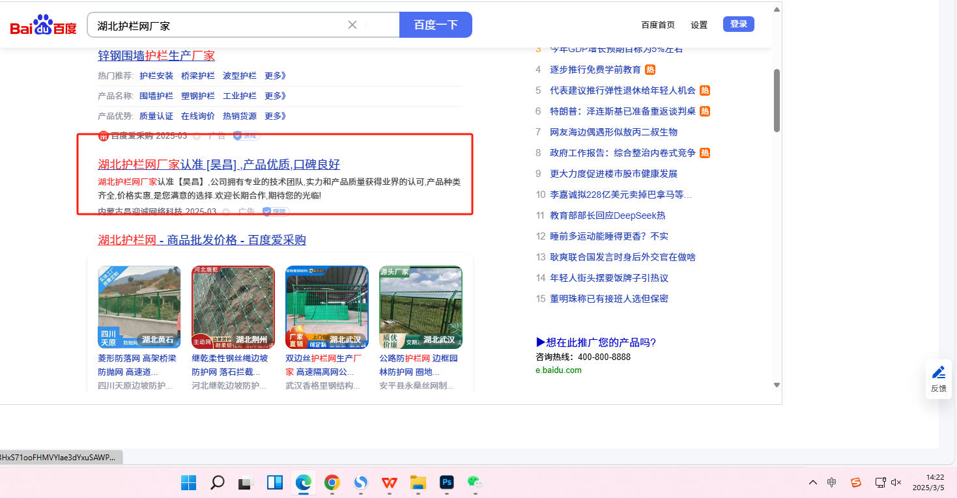The image size is (957, 498).
Task: Open WeChat from the taskbar
Action: pos(475,482)
